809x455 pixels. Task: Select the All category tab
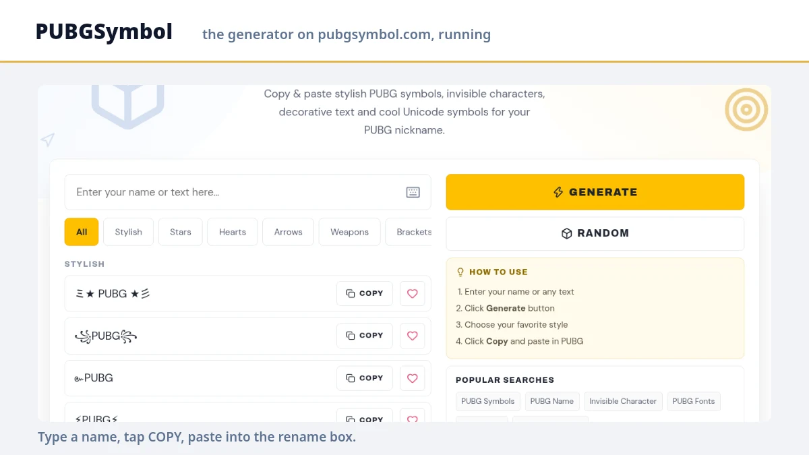[82, 232]
